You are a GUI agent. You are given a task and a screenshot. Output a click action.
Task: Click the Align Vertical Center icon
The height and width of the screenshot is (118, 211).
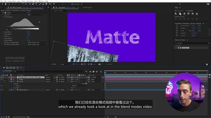pyautogui.click(x=193, y=14)
